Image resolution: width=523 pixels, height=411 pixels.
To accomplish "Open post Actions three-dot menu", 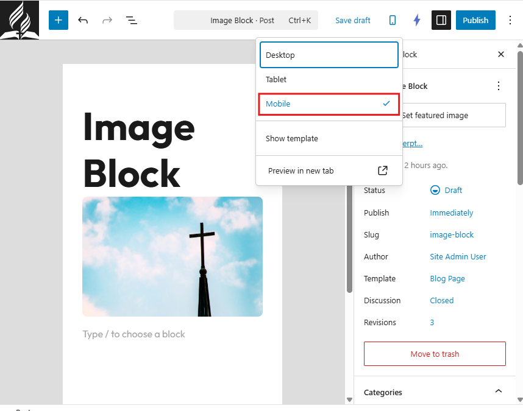I will click(499, 86).
